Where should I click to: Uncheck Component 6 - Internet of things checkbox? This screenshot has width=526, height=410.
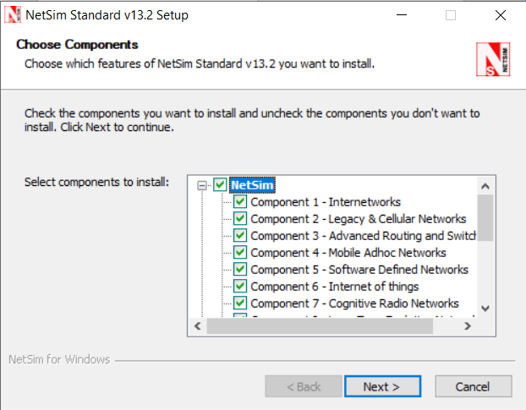[x=240, y=287]
